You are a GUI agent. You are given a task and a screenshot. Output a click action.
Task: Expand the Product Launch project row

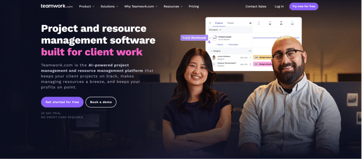pos(210,38)
